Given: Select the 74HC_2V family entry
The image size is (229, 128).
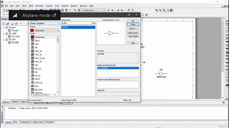Looking at the screenshot, I should [38, 51].
